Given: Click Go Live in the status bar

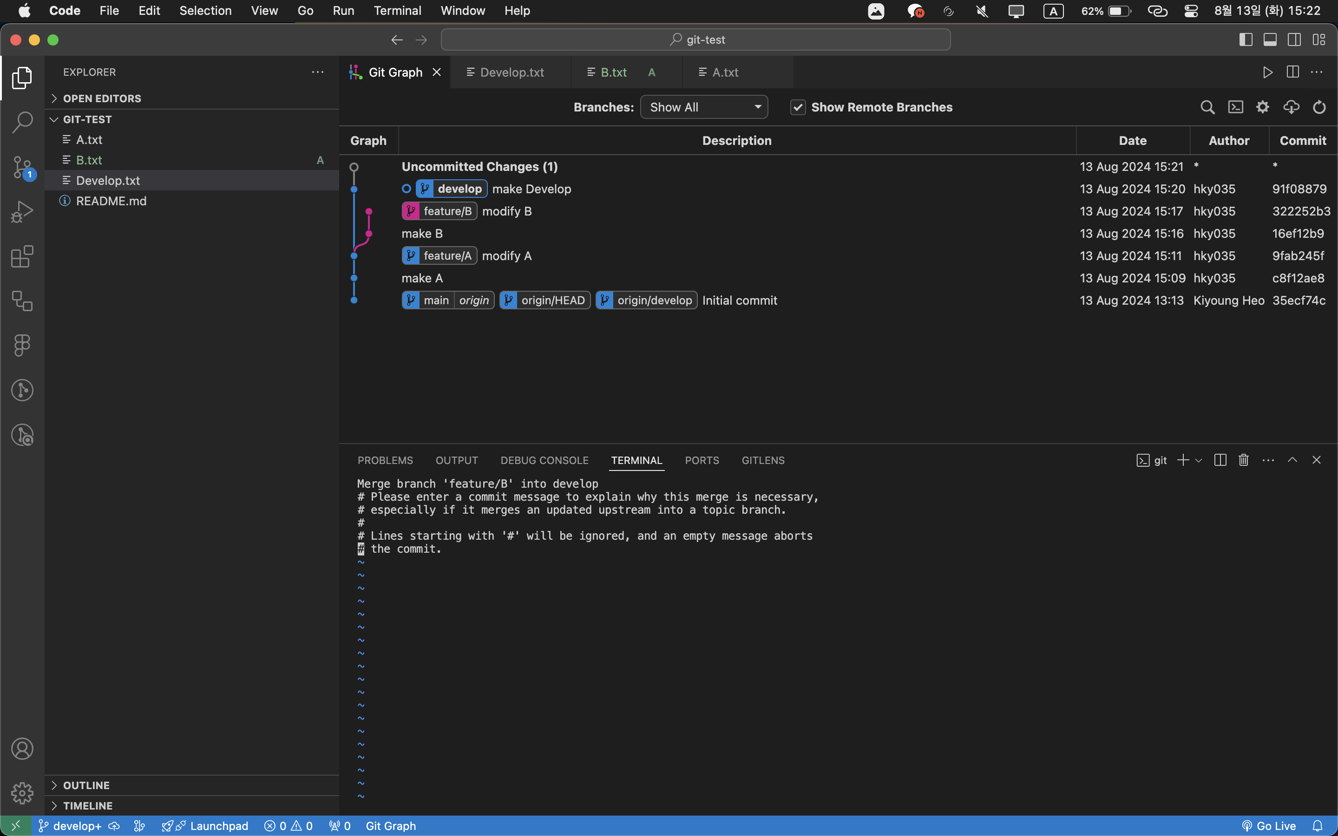Looking at the screenshot, I should 1269,826.
